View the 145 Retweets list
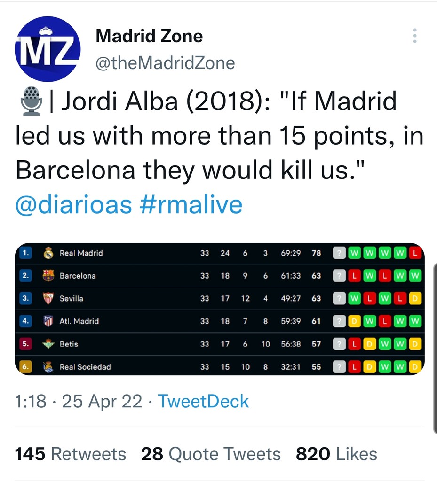This screenshot has height=481, width=437. point(71,454)
